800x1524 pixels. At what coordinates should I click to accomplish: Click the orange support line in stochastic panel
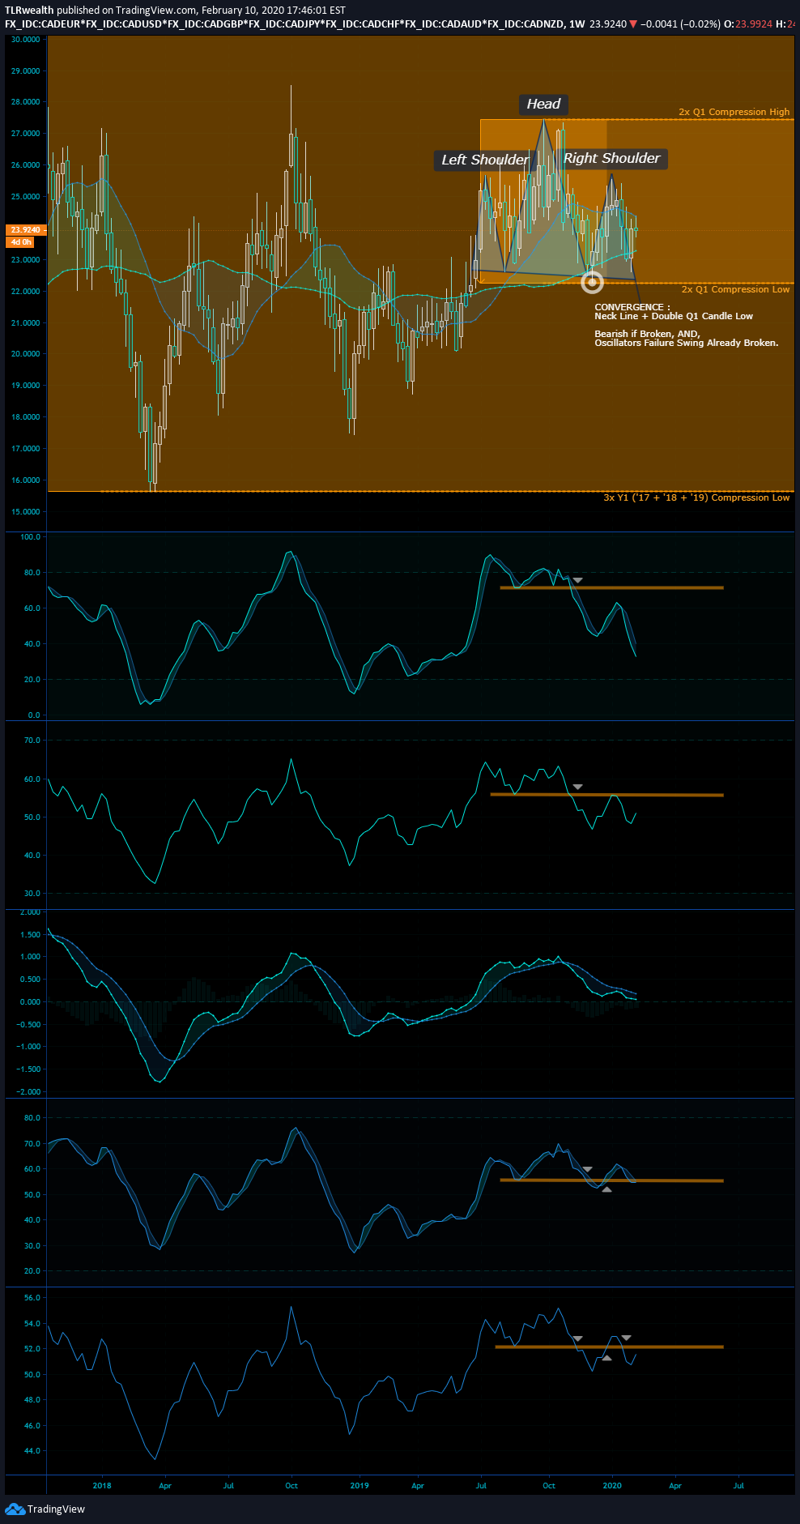pyautogui.click(x=611, y=587)
